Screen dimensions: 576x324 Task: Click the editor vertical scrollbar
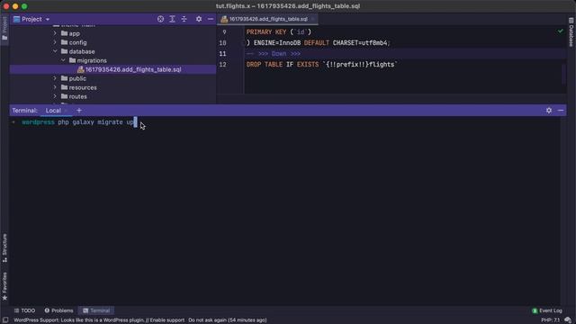tap(564, 74)
